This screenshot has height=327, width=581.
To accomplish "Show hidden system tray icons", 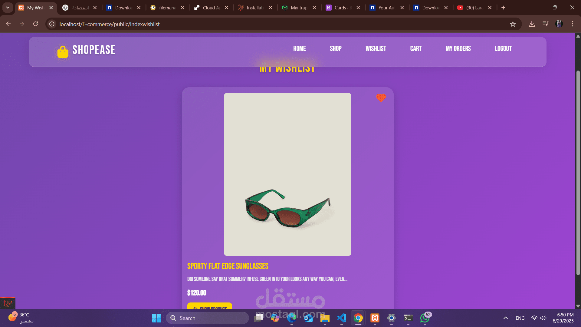I will click(x=506, y=318).
